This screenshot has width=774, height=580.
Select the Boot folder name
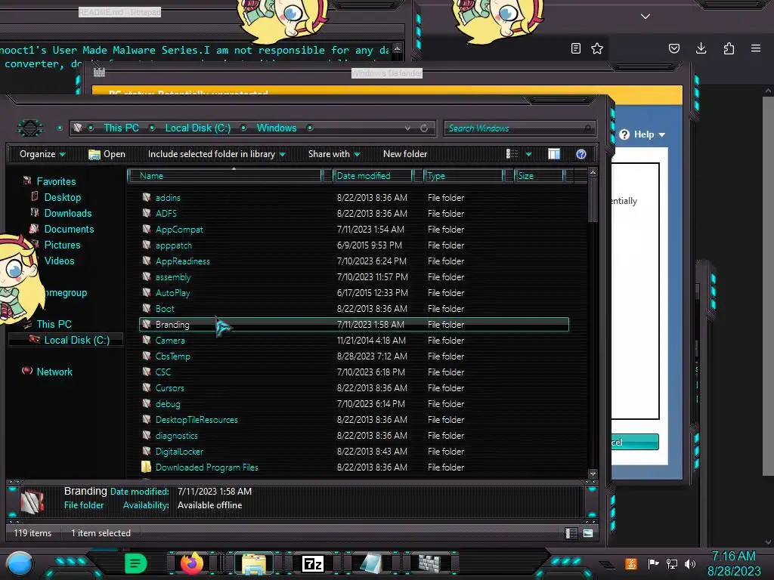tap(165, 308)
